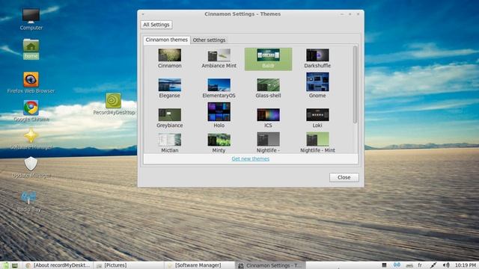Screen dimensions: 479x269
Task: Launch Firefox Web Browser from desktop
Action: [31, 82]
